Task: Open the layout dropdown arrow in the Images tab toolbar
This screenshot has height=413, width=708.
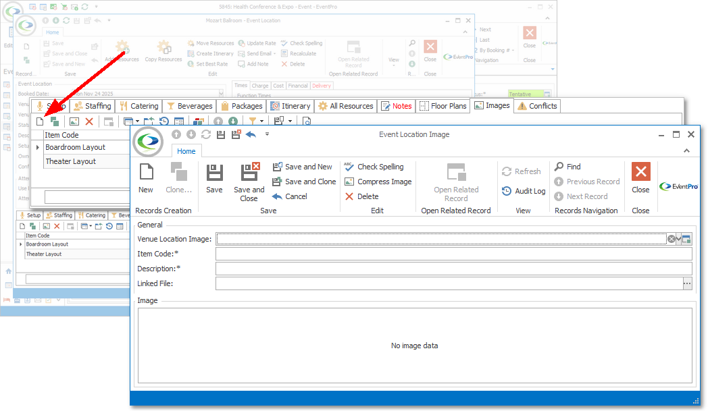Action: coord(290,121)
